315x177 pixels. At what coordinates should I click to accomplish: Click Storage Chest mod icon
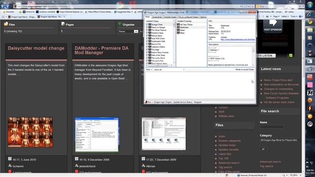(150, 25)
